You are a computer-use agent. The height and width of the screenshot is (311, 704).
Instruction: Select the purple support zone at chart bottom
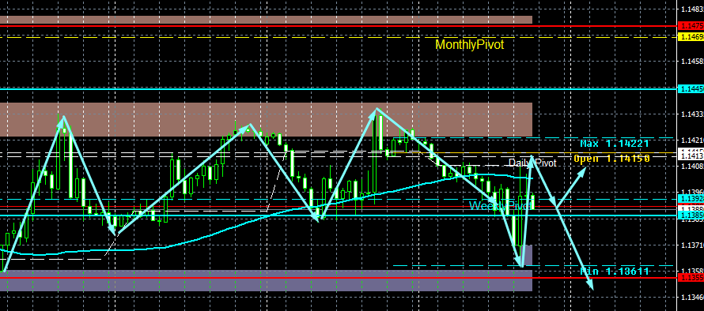click(266, 280)
